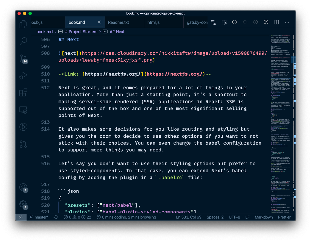Click the synchronize changes icon in status bar
This screenshot has height=241, width=311.
point(56,217)
